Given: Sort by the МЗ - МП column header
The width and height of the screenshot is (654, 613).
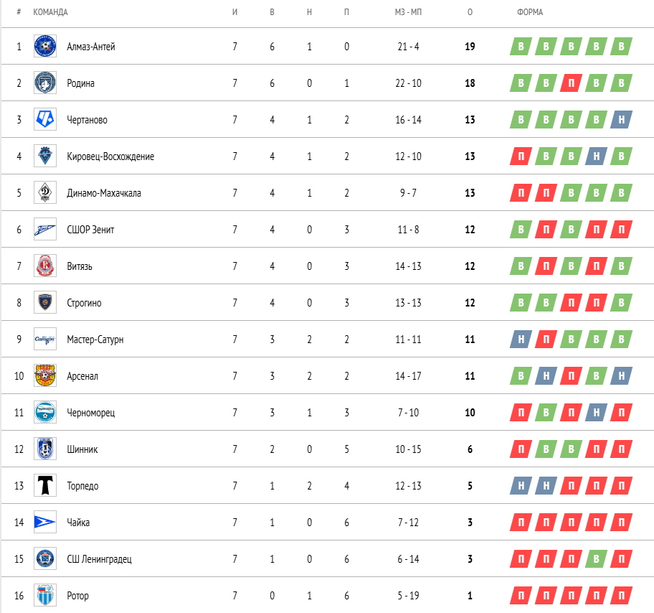Looking at the screenshot, I should pos(408,12).
